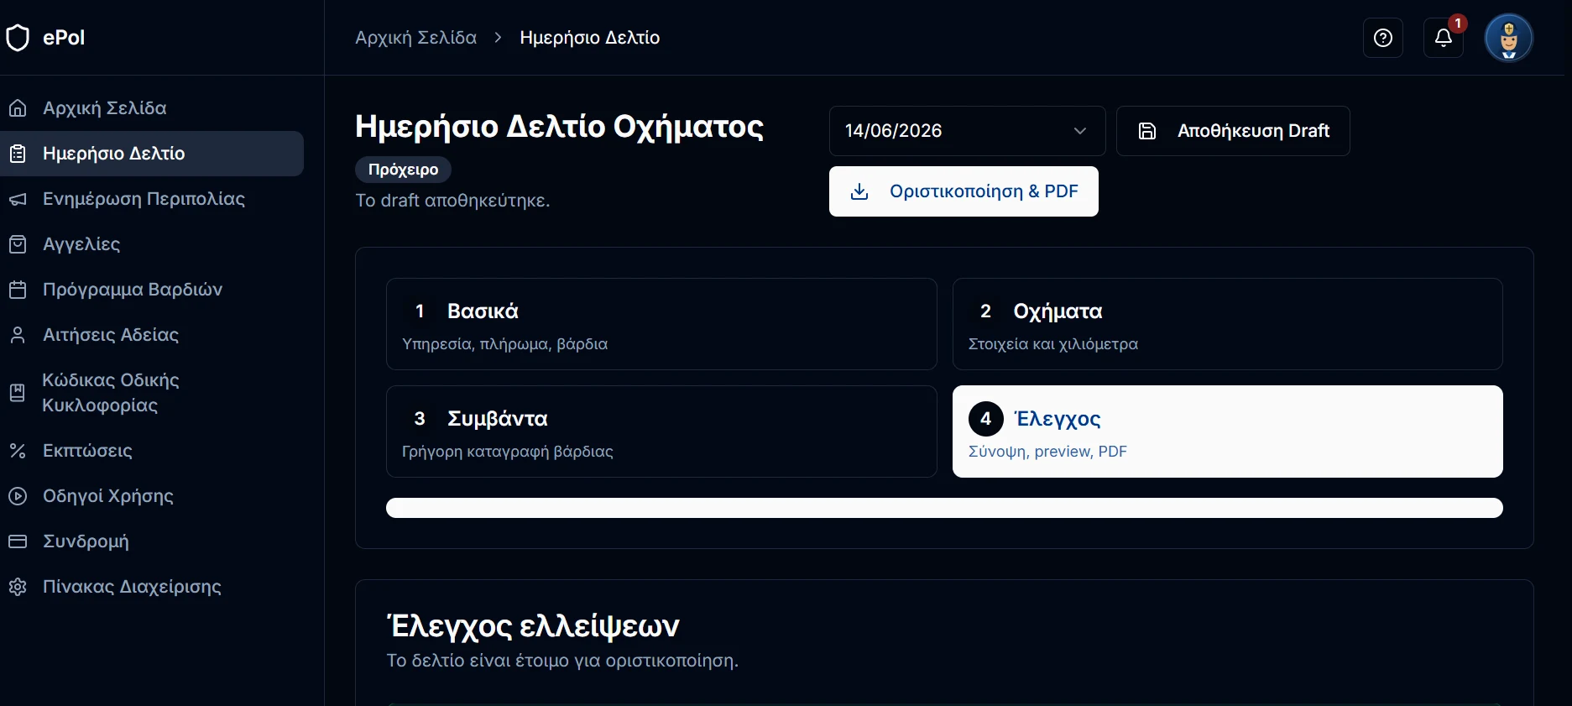The image size is (1572, 706).
Task: Open Πρόγραμμα Βαρδιών in sidebar
Action: tap(152, 290)
